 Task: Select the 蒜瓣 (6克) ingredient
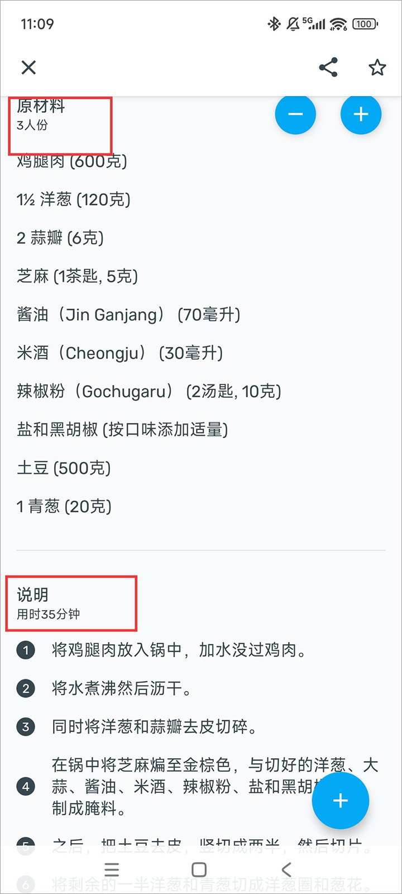(x=60, y=238)
